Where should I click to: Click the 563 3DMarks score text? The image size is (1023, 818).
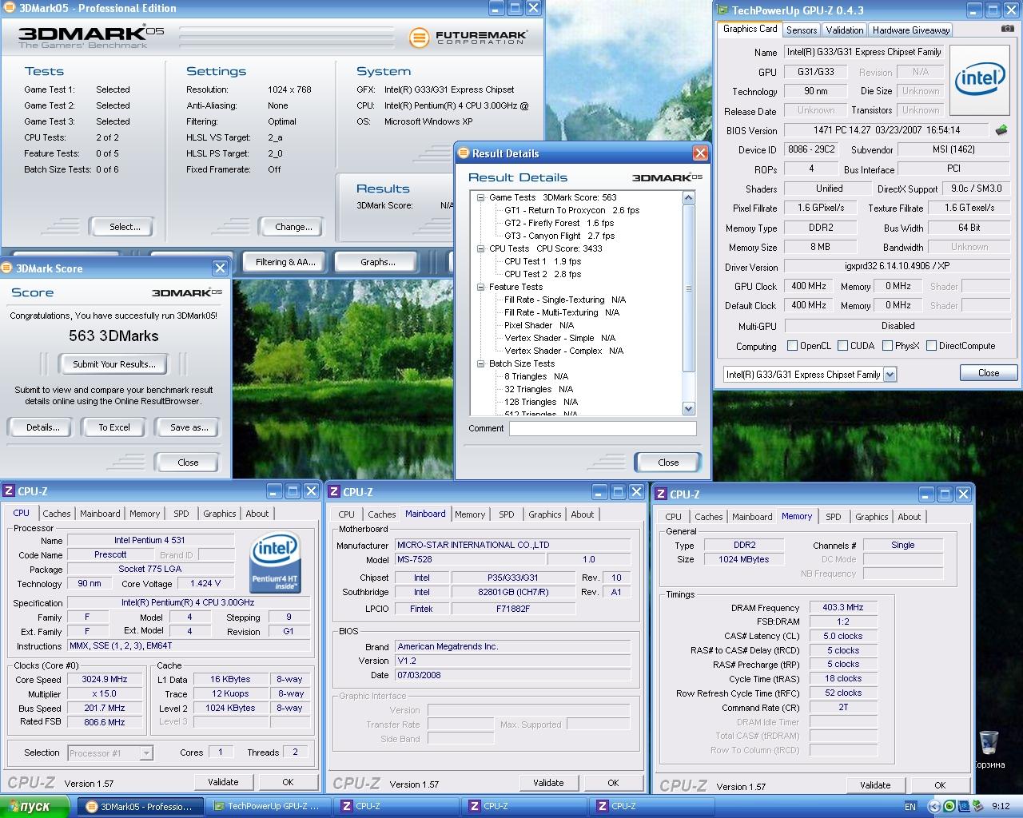point(113,336)
